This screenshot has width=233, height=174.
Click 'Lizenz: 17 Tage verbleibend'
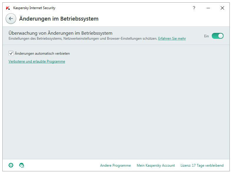pyautogui.click(x=202, y=165)
